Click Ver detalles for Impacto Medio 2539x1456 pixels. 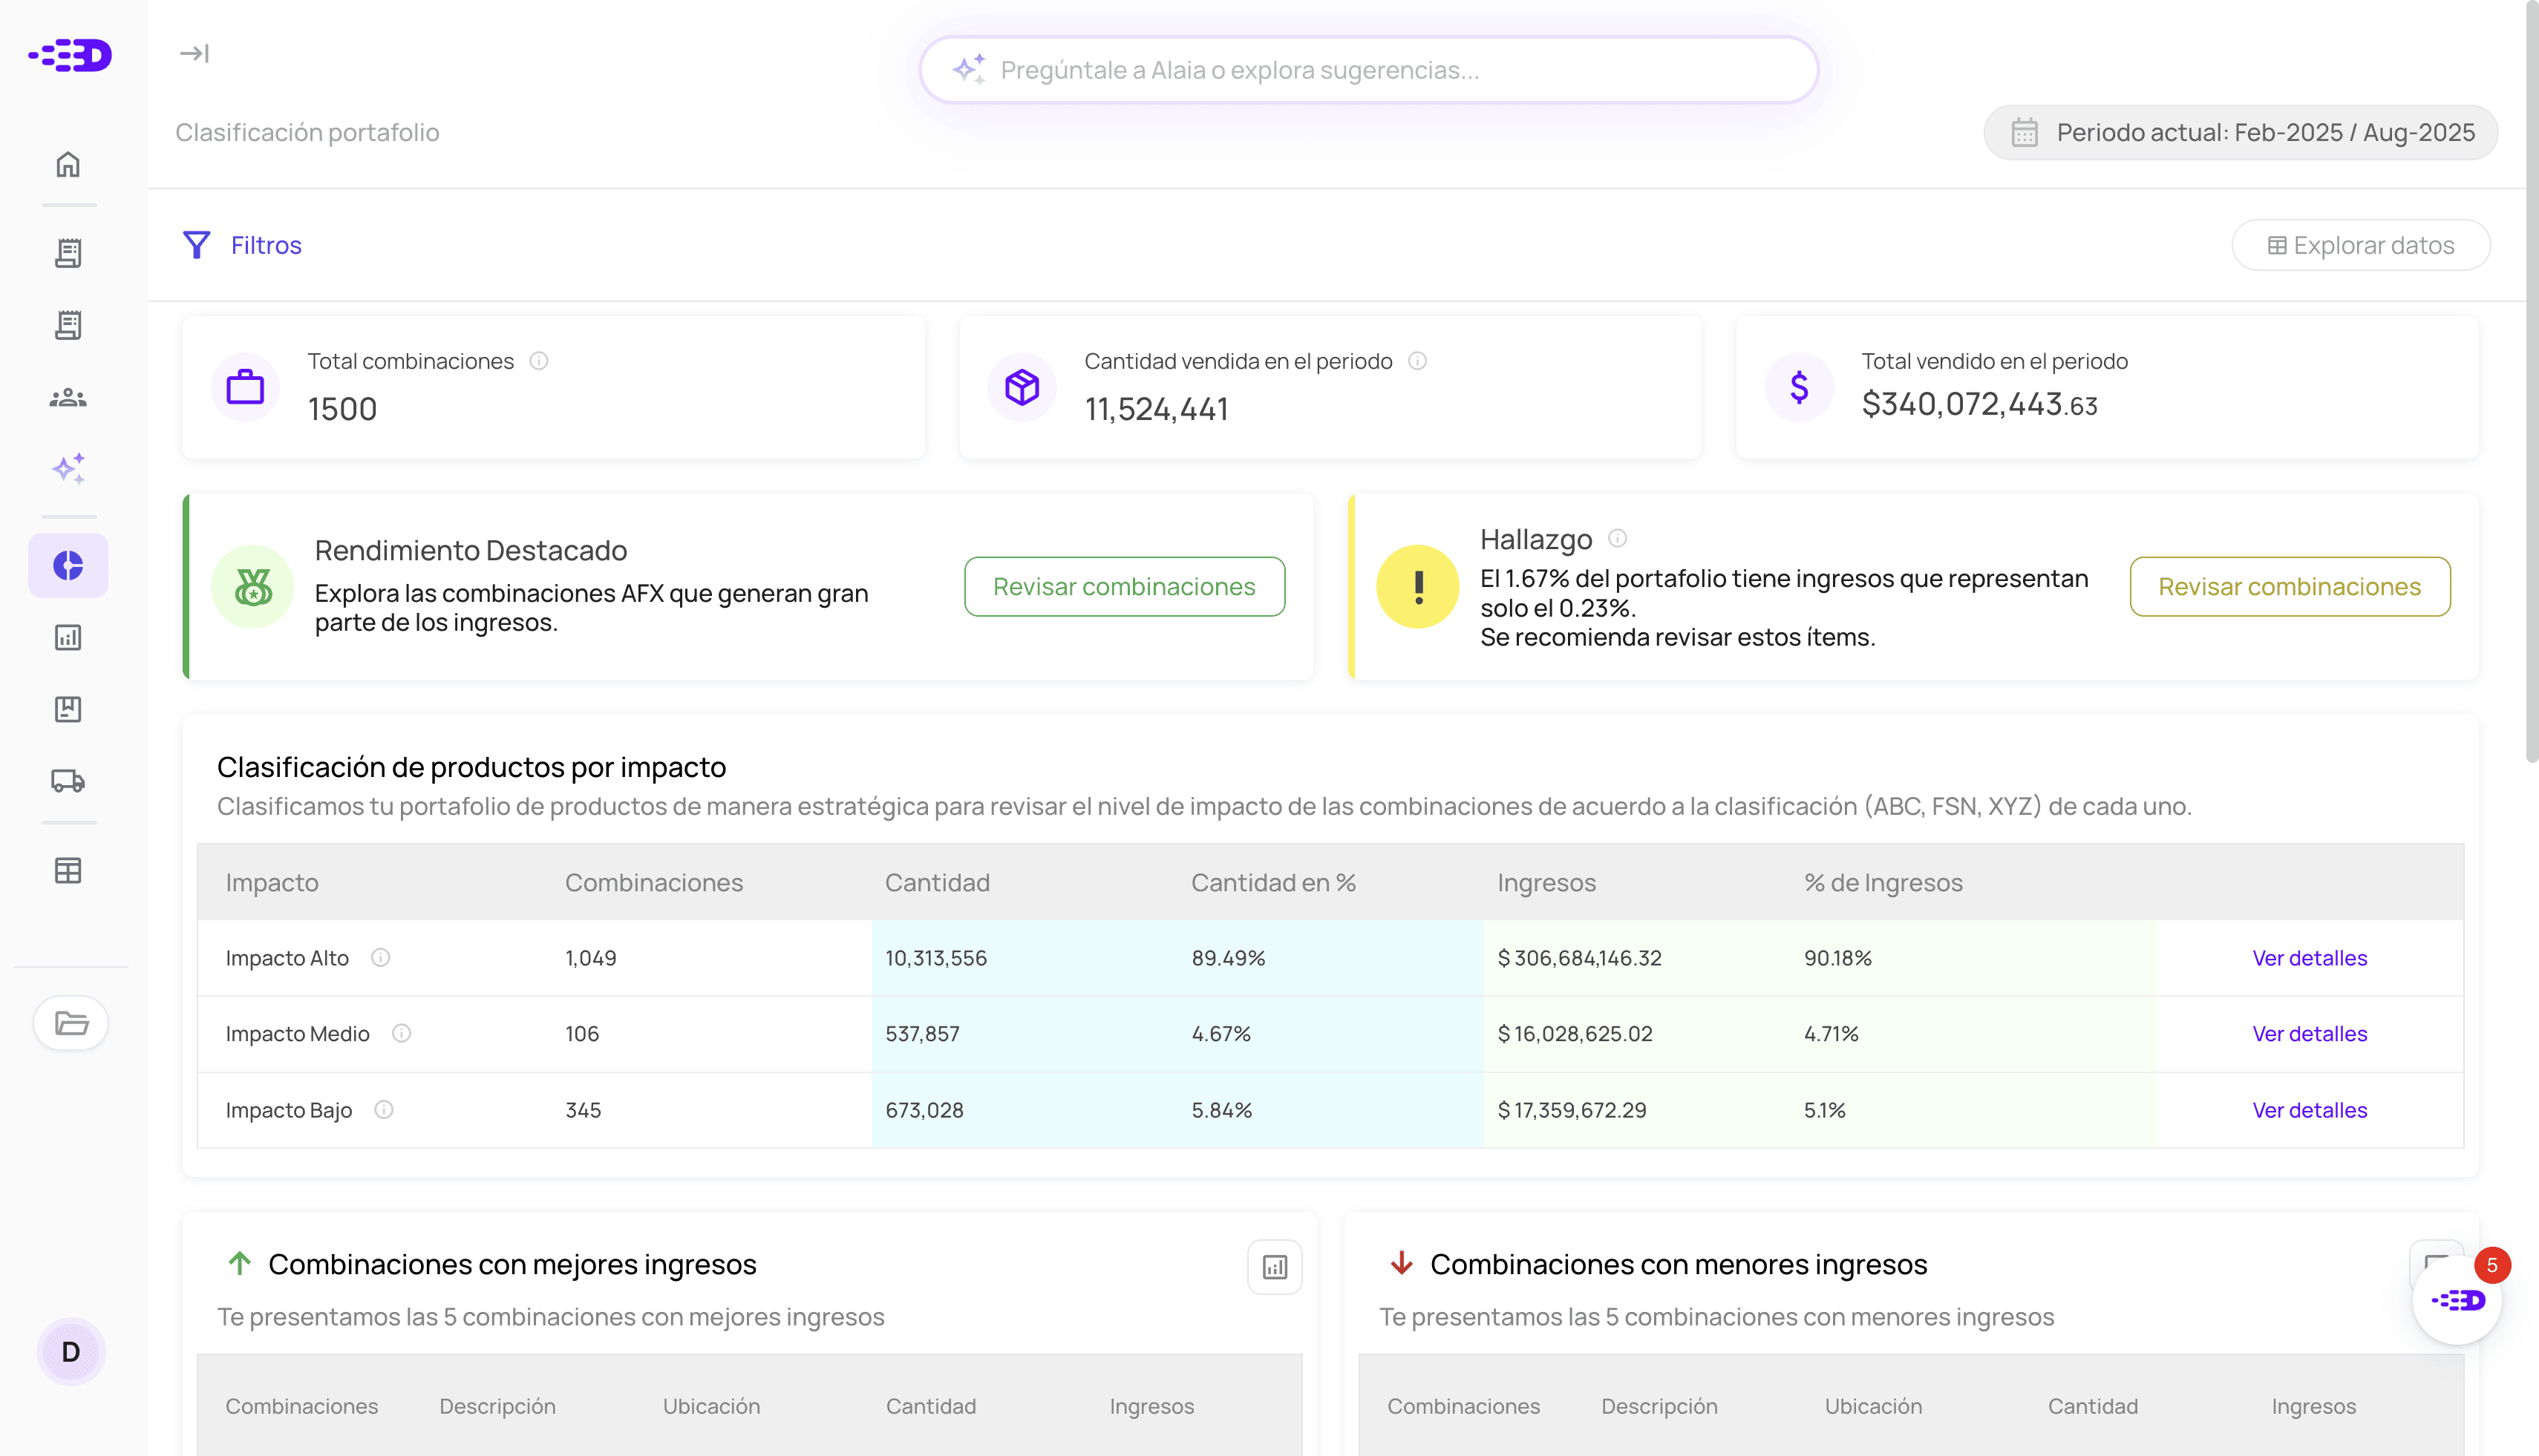[2309, 1034]
